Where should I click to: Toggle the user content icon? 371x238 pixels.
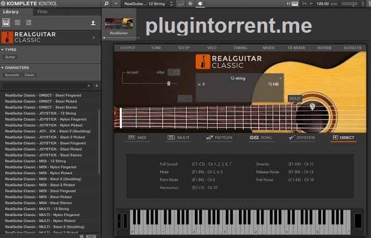point(93,23)
